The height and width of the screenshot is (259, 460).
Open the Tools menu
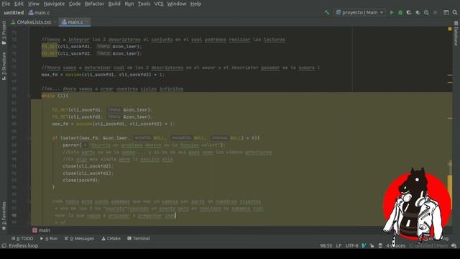[144, 4]
